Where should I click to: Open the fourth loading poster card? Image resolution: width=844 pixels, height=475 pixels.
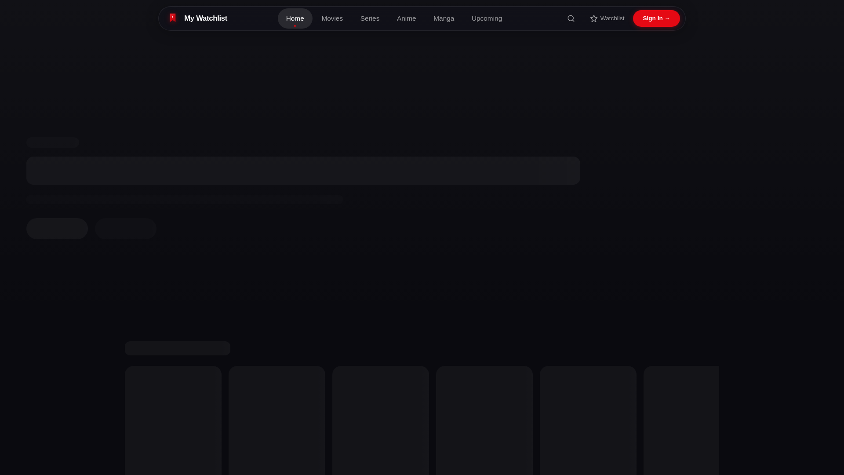click(x=484, y=420)
